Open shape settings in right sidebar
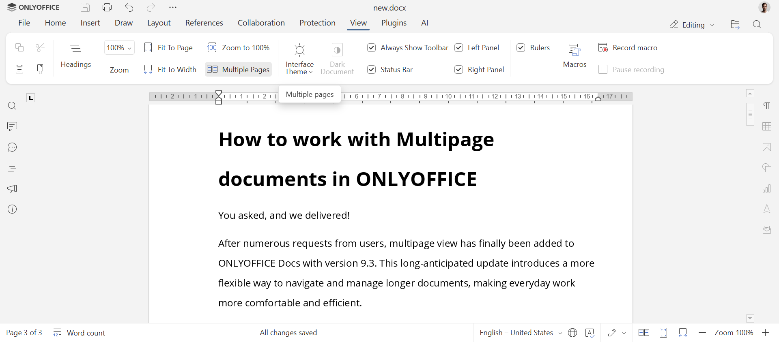The width and height of the screenshot is (779, 342). 767,168
